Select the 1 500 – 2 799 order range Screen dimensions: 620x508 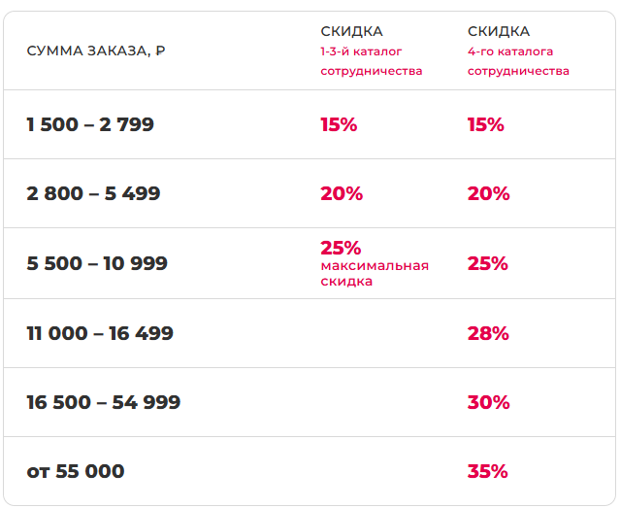tap(90, 124)
